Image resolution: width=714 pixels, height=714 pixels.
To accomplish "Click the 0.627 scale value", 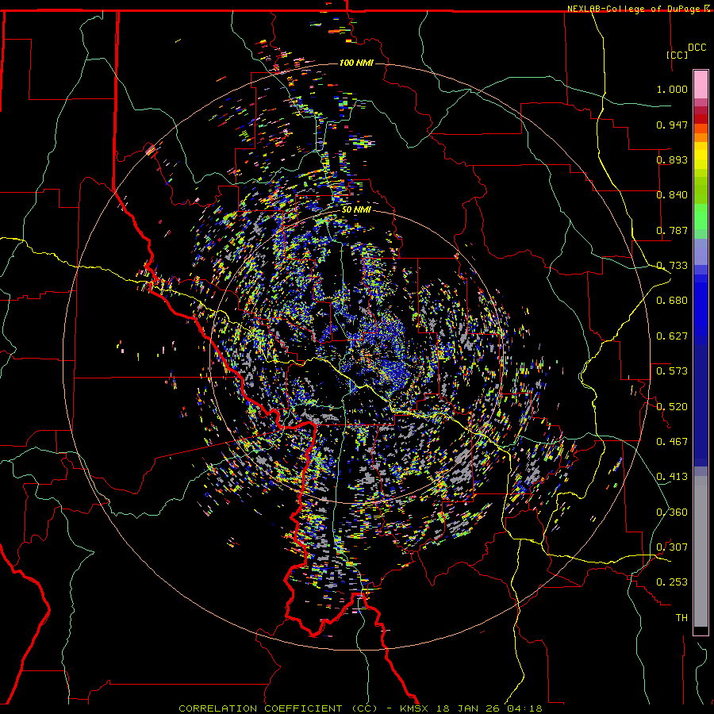I will (x=672, y=336).
